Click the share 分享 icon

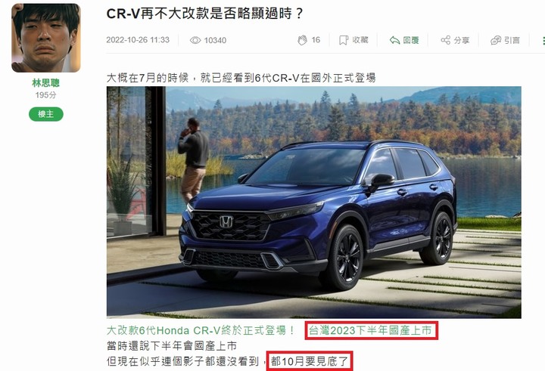[x=445, y=40]
